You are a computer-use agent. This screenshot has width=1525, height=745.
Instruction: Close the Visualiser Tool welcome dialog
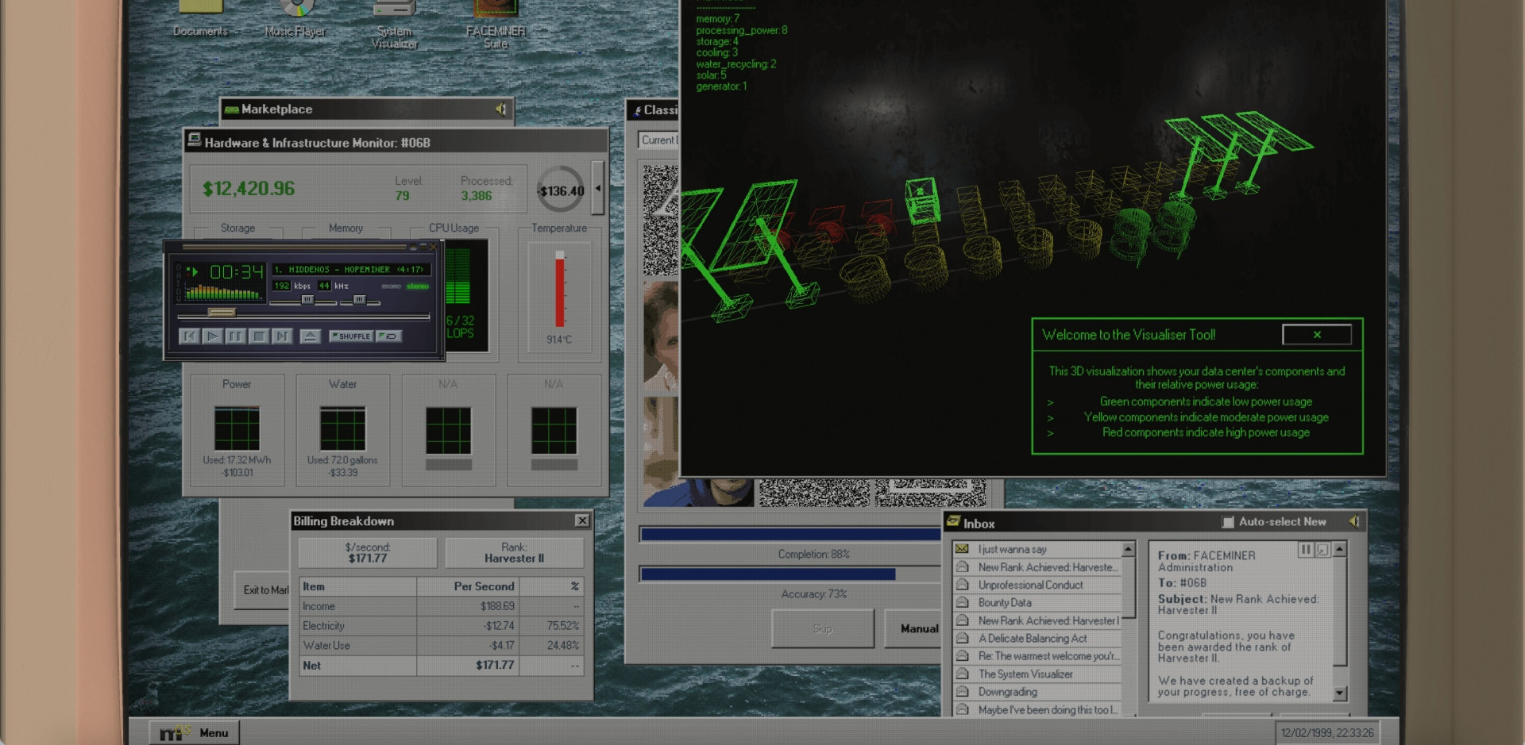coord(1316,335)
